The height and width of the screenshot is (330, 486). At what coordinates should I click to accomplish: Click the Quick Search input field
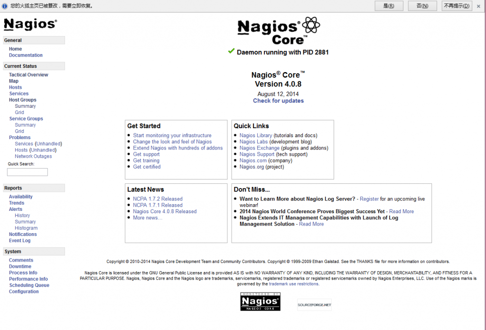click(28, 172)
